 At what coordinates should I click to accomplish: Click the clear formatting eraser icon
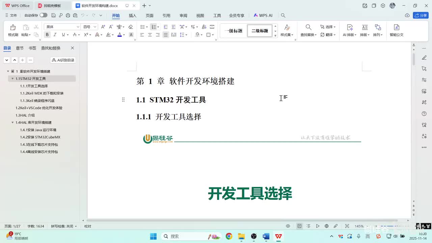131,27
